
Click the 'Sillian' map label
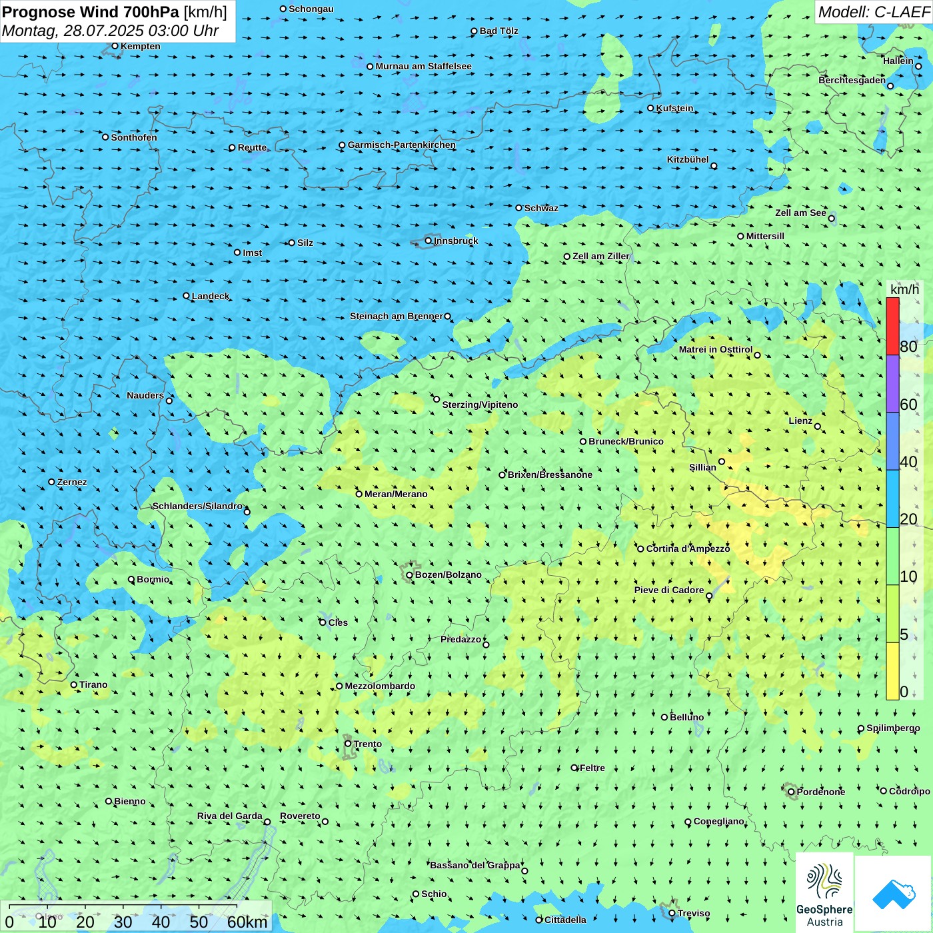point(702,467)
